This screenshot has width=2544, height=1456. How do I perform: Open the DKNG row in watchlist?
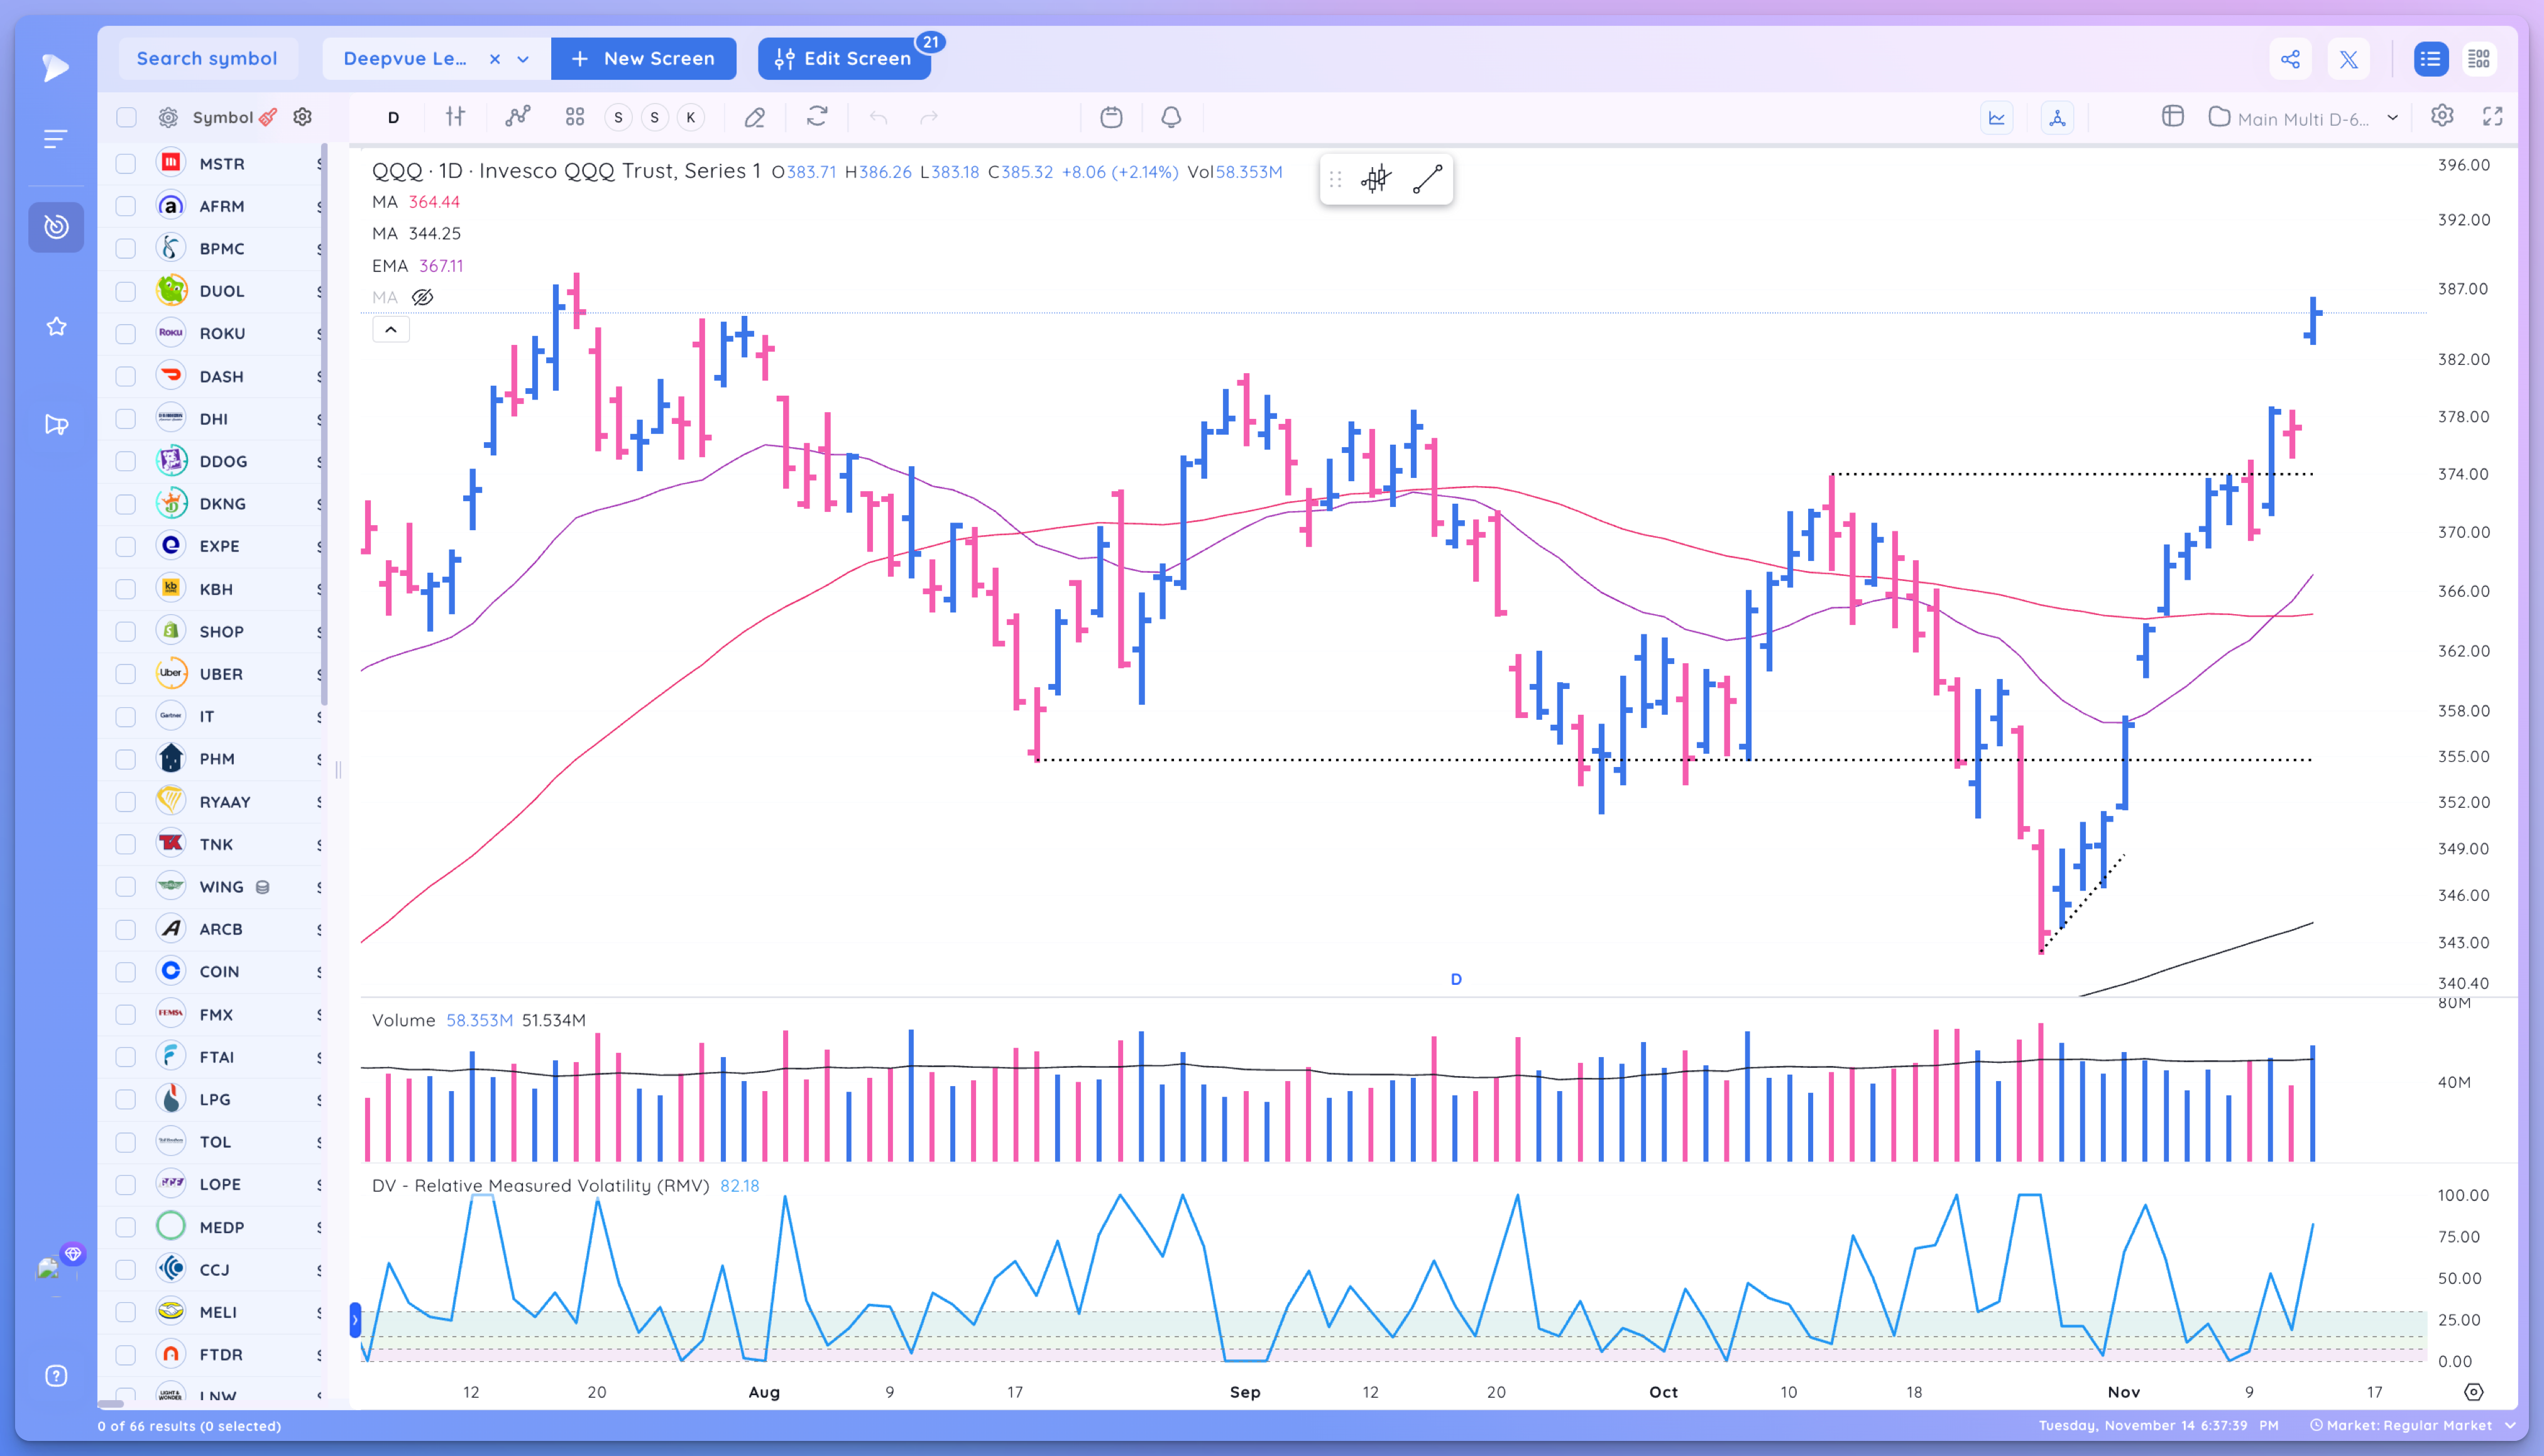(x=212, y=503)
